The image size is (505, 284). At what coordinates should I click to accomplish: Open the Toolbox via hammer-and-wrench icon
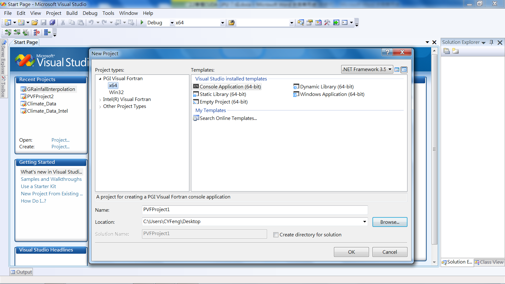coord(327,22)
